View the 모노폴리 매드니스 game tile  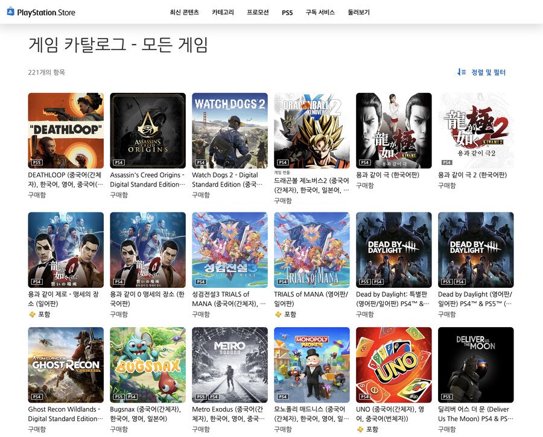click(x=312, y=365)
